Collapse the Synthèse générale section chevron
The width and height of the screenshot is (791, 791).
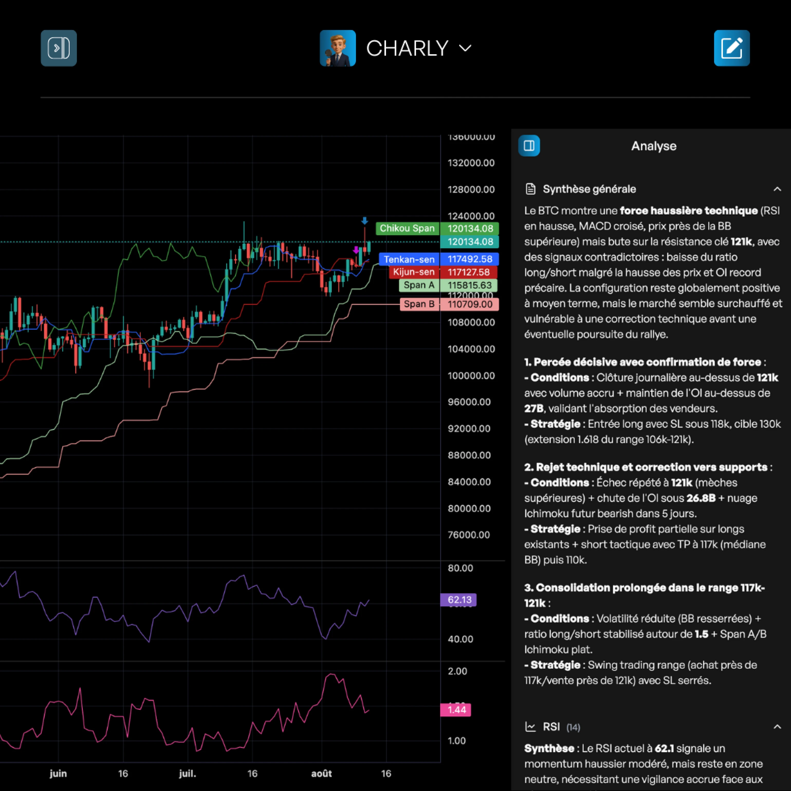[777, 189]
